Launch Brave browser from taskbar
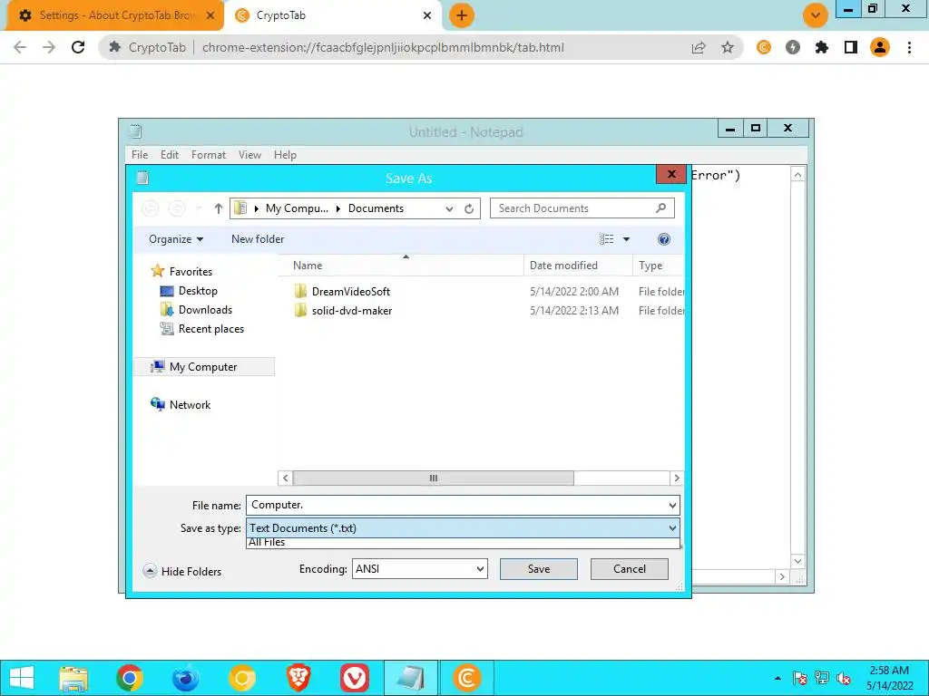The image size is (929, 696). click(x=298, y=678)
